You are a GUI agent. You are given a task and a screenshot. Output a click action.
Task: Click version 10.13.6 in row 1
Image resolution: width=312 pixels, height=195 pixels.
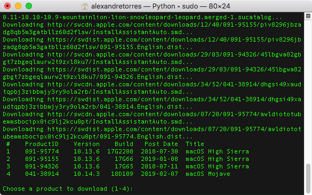(x=86, y=151)
